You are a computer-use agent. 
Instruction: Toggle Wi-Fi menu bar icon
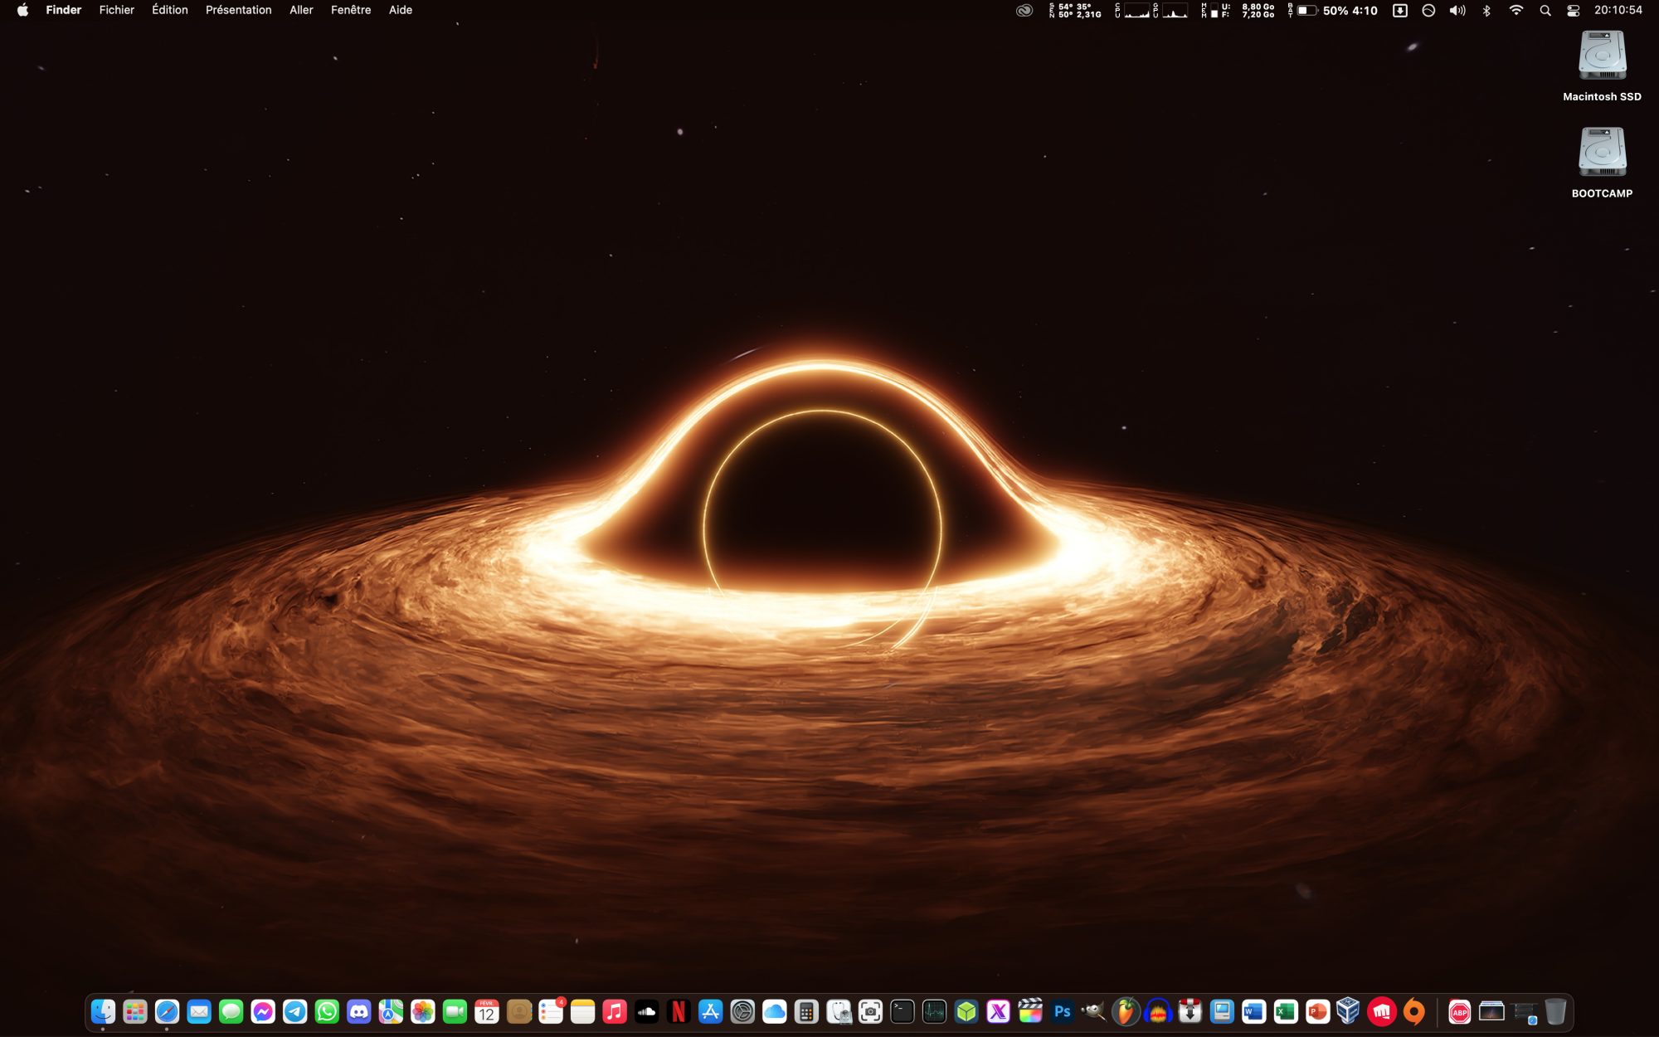click(x=1515, y=11)
